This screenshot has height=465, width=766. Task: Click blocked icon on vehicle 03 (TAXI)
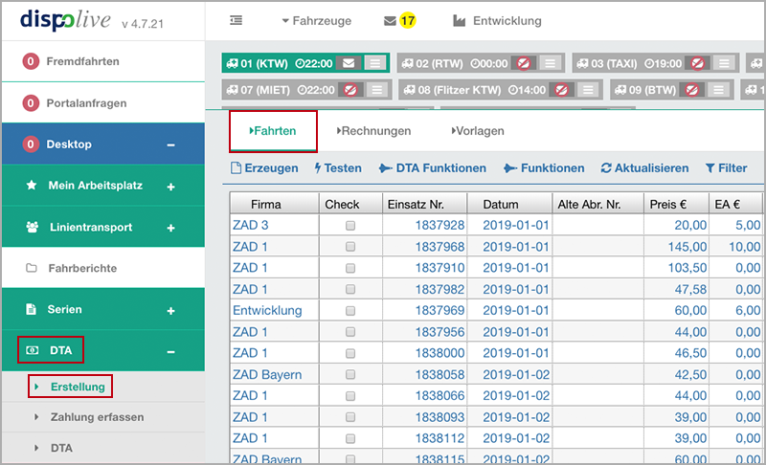tap(698, 63)
